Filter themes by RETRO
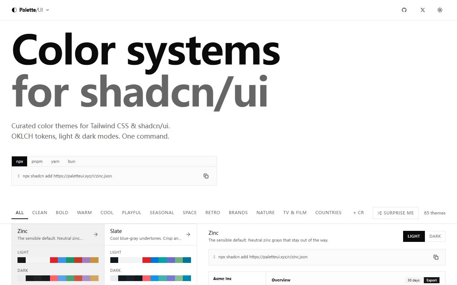 [x=213, y=213]
